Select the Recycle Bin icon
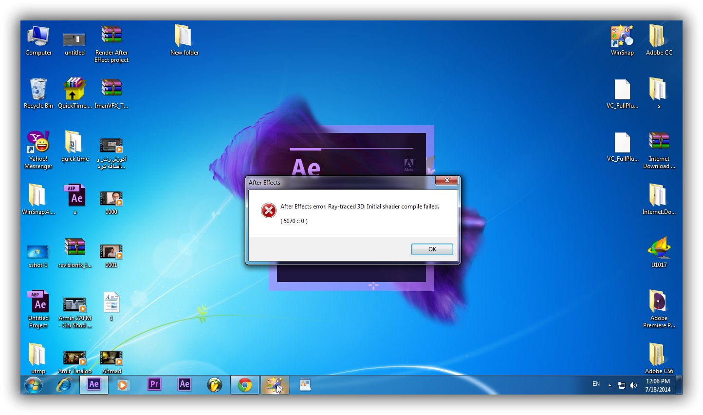703x415 pixels. tap(38, 94)
